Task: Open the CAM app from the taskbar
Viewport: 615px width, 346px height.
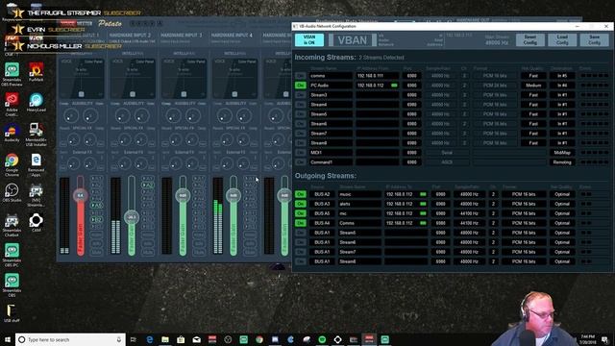Action: 337,339
